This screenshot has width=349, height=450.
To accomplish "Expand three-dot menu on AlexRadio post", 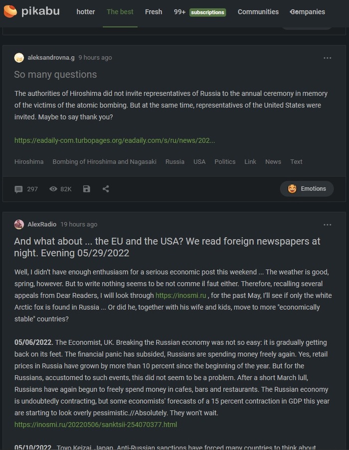I will tap(327, 224).
